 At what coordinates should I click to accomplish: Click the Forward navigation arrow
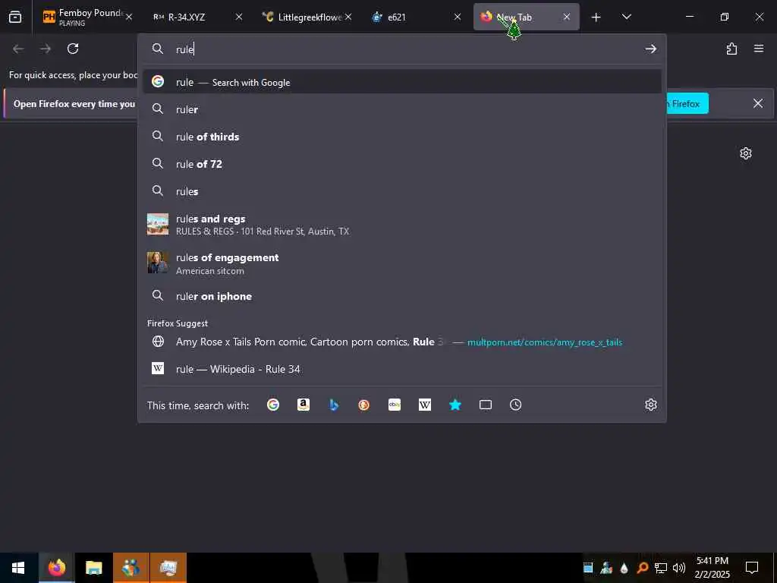pyautogui.click(x=46, y=49)
